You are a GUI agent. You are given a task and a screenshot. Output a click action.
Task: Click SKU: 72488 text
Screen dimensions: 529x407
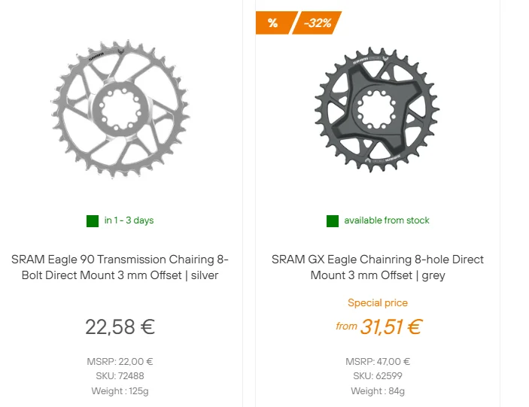click(120, 376)
